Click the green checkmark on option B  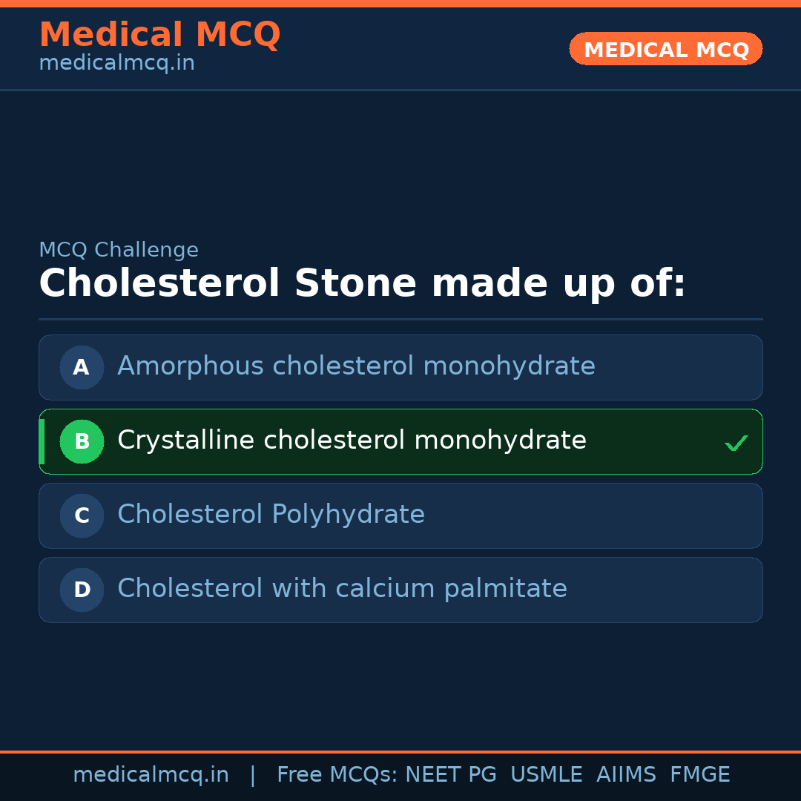coord(736,444)
